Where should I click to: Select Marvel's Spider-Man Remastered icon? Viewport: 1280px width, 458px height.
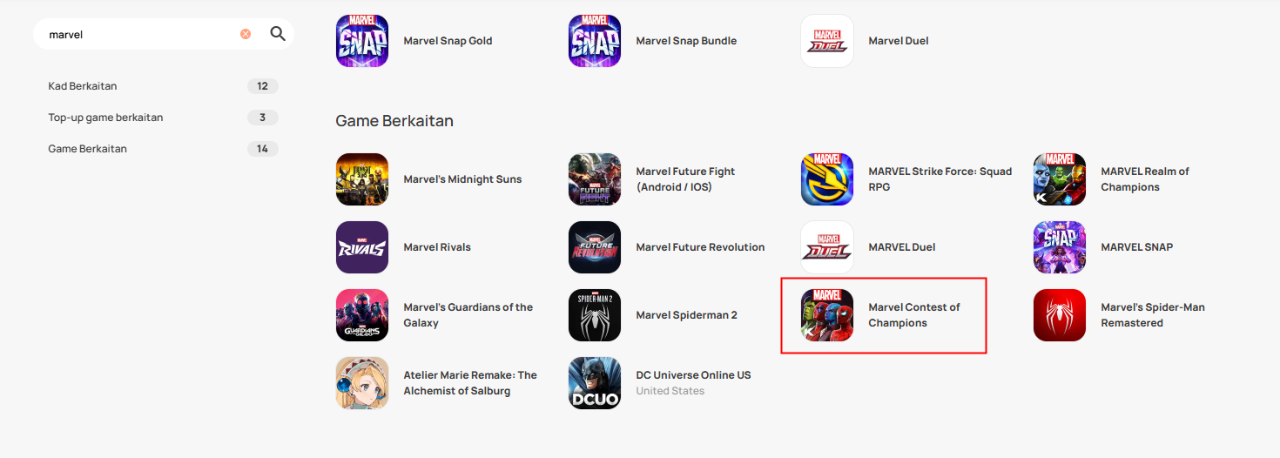[1060, 315]
